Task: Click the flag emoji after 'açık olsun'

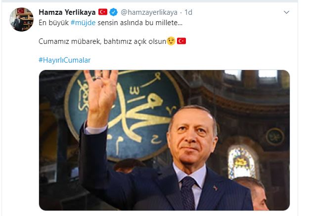Action: (181, 41)
